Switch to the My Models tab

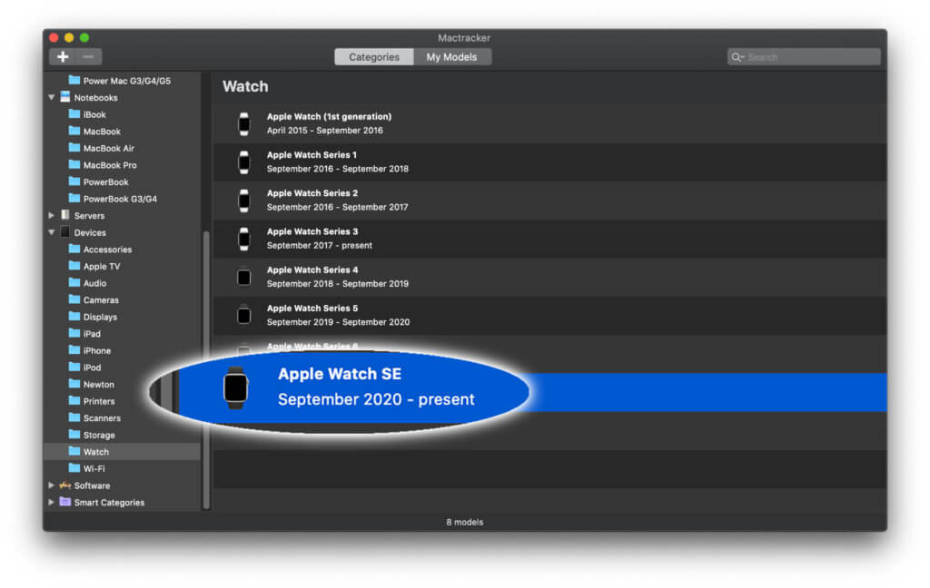tap(452, 57)
